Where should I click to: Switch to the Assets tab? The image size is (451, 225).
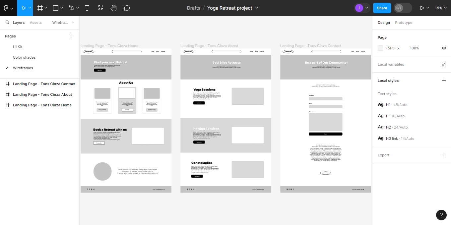click(36, 23)
